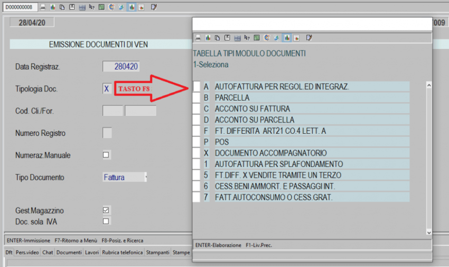
Task: Click the highlighted bar chart icon in popup toolbar
Action: 287,38
